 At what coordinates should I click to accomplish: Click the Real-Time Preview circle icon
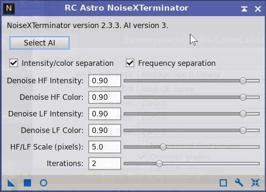43,183
